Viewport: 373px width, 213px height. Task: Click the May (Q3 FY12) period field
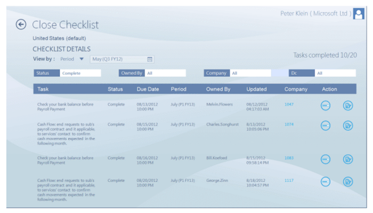pyautogui.click(x=122, y=59)
